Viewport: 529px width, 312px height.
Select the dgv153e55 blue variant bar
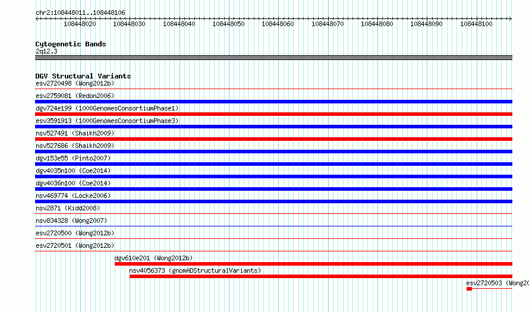point(273,164)
